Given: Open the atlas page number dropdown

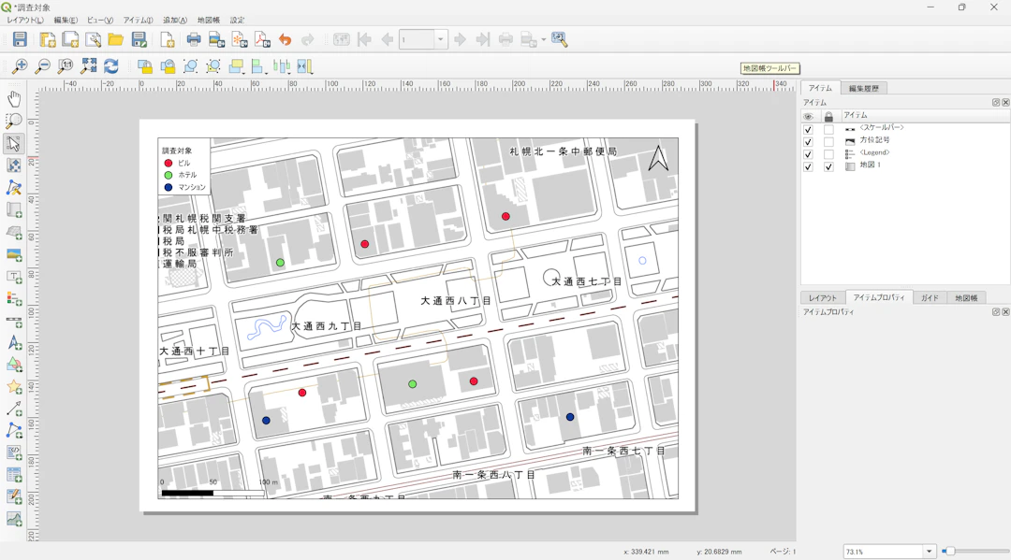Looking at the screenshot, I should (440, 39).
